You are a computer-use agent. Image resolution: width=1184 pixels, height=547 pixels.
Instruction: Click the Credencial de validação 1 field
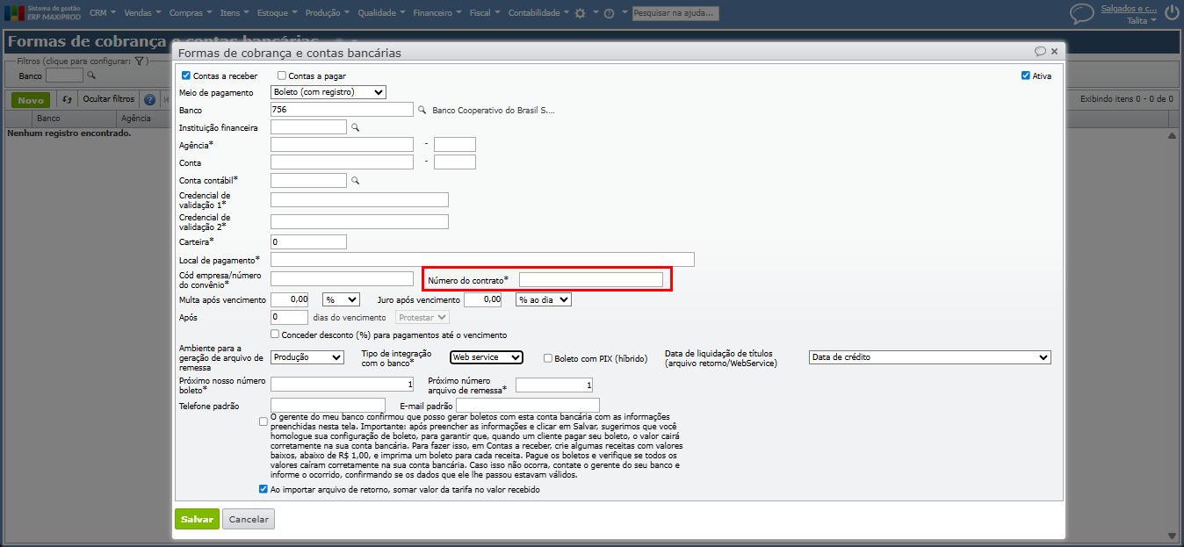click(359, 200)
